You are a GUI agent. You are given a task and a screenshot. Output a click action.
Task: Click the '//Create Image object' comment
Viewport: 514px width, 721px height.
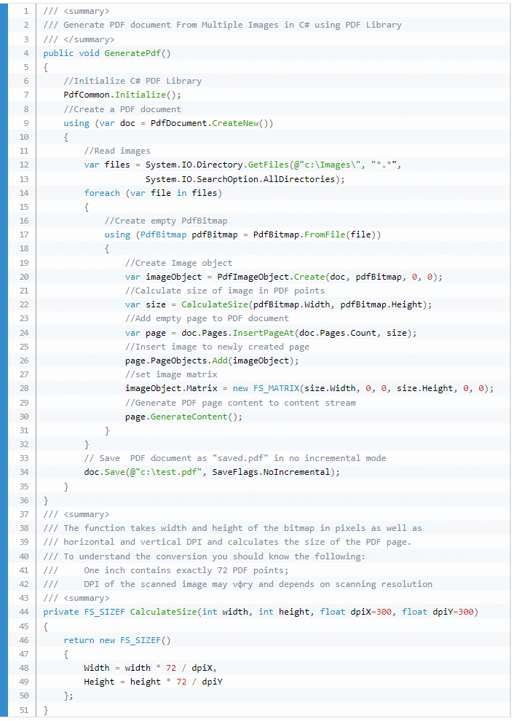pyautogui.click(x=179, y=263)
